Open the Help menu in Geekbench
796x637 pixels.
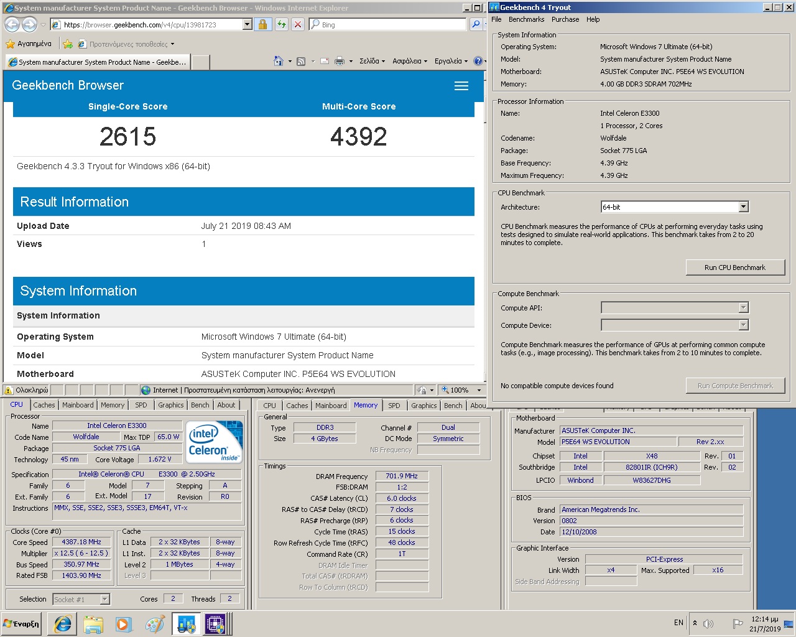point(593,19)
